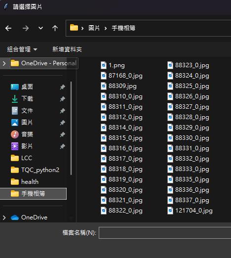Screen dimensions: 231x258
Task: Go back with the left arrow button
Action: [x=8, y=28]
